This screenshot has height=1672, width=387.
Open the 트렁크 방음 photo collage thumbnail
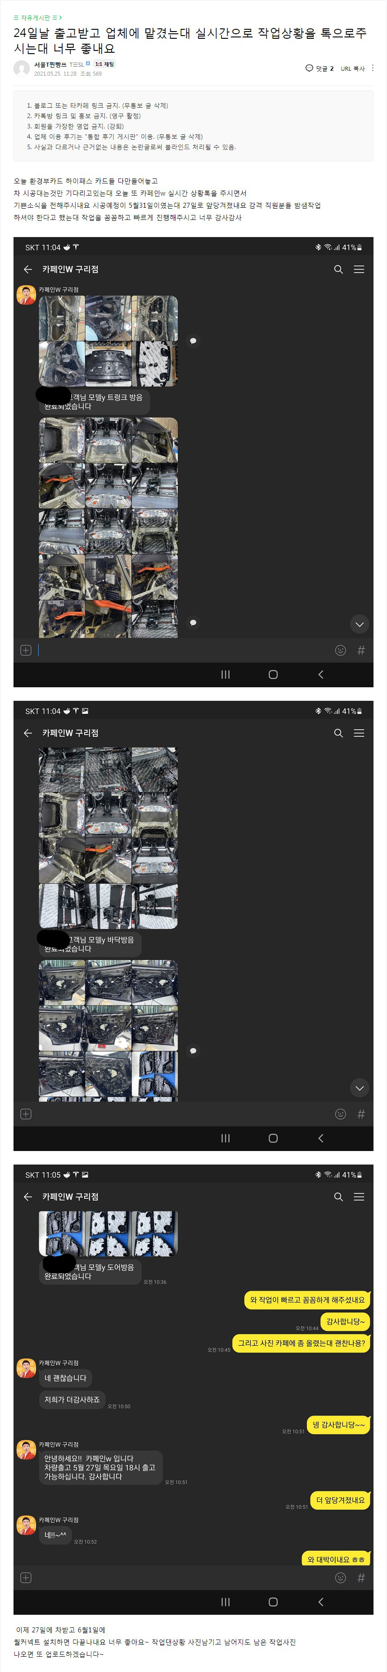point(108,342)
